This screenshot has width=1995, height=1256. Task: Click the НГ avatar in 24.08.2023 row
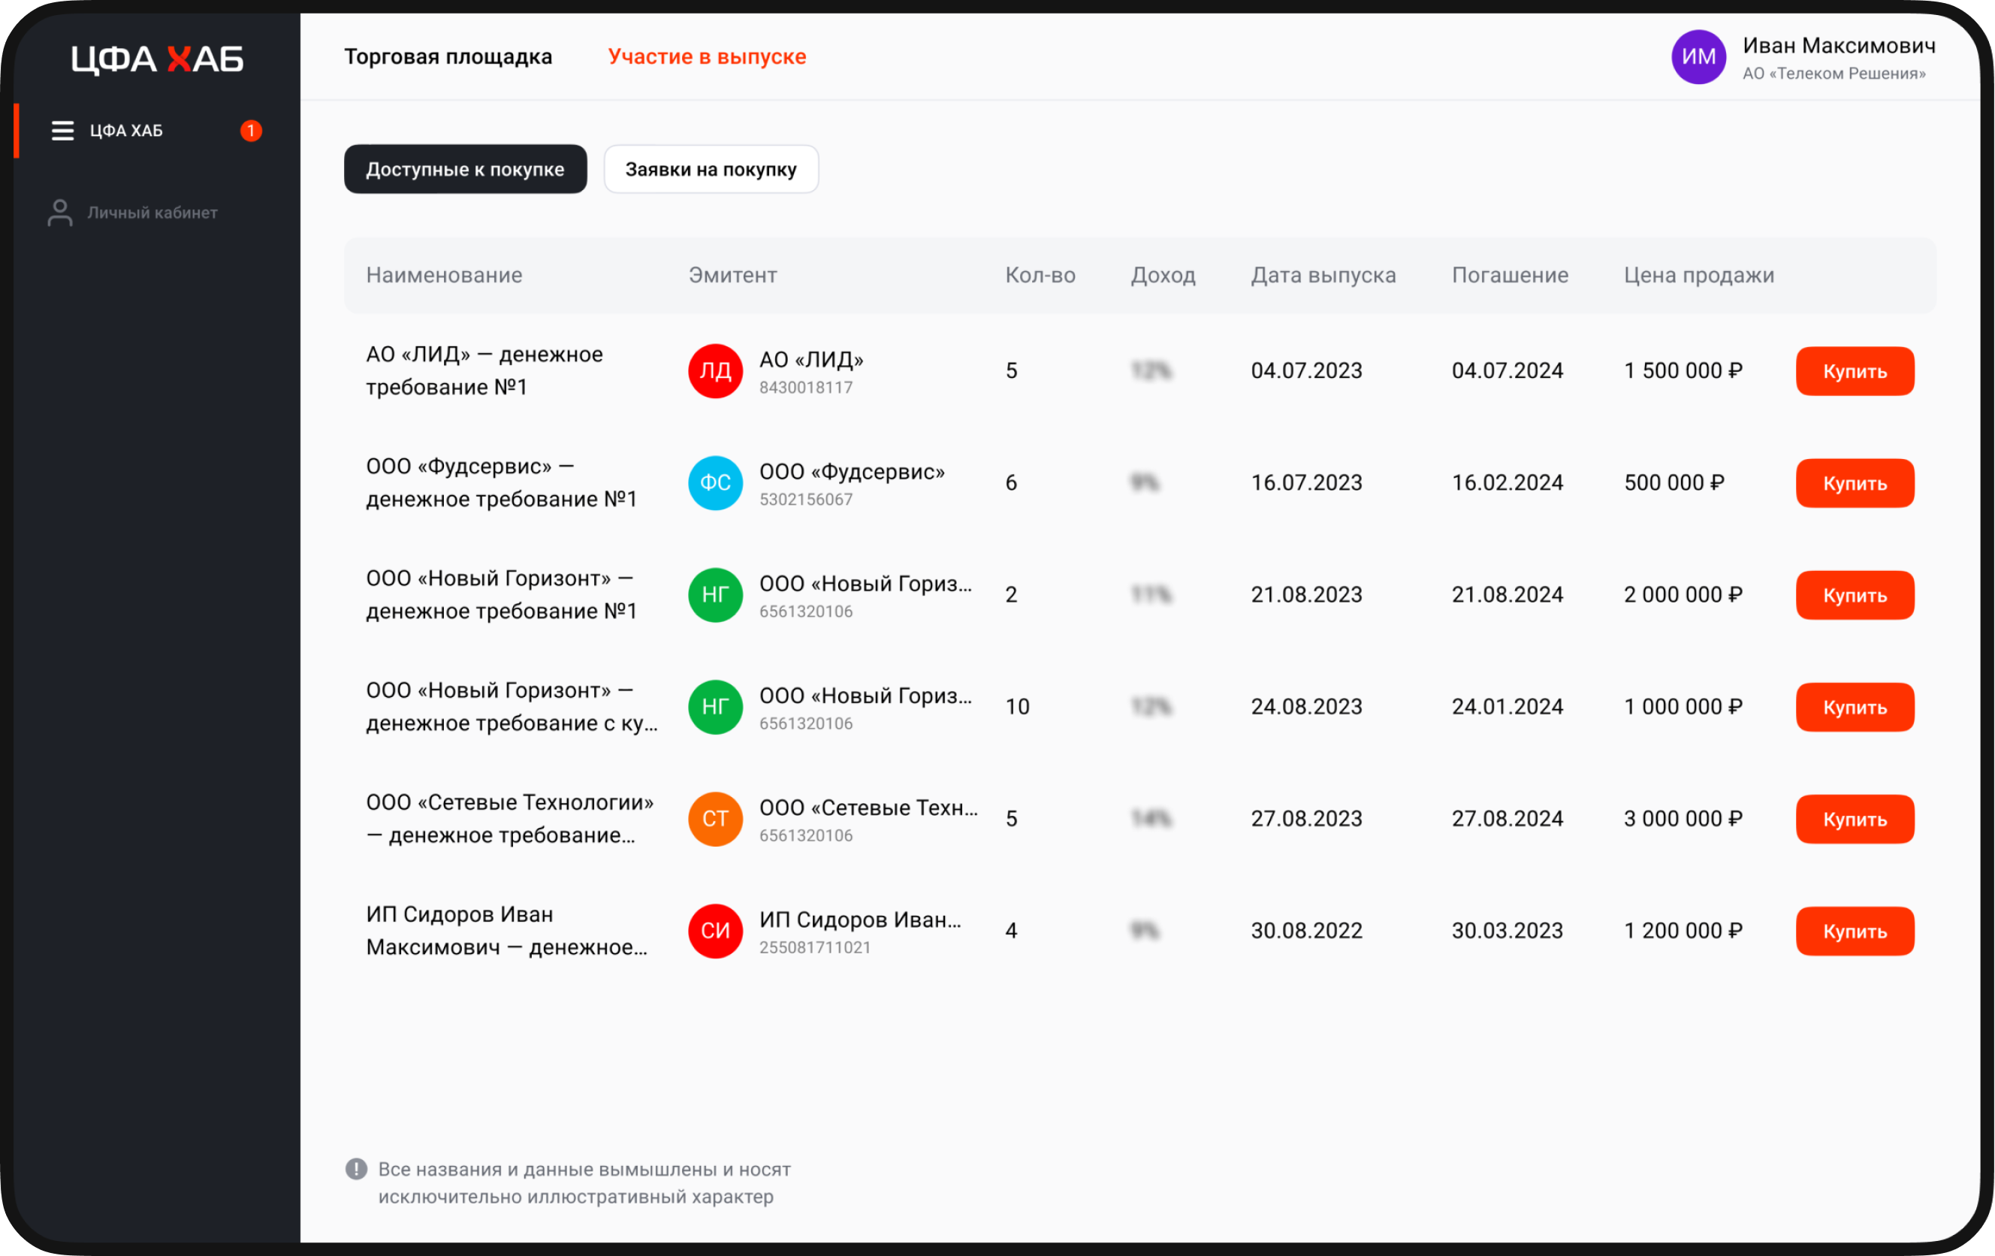(715, 707)
